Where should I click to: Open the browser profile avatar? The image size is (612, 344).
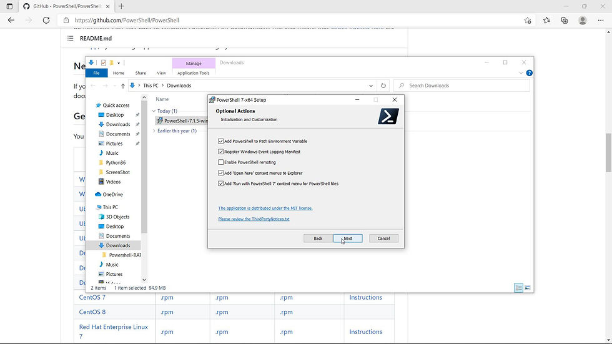pyautogui.click(x=582, y=20)
